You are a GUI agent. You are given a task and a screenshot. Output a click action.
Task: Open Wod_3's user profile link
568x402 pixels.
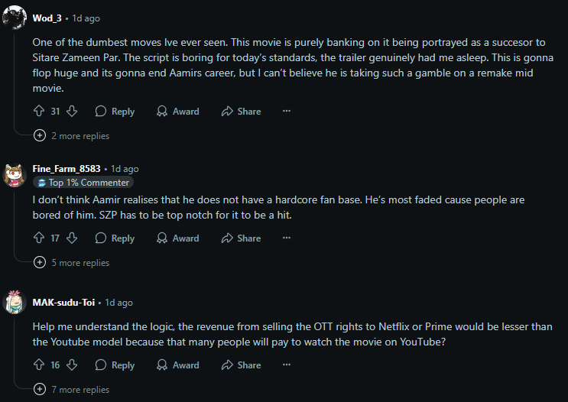(49, 18)
